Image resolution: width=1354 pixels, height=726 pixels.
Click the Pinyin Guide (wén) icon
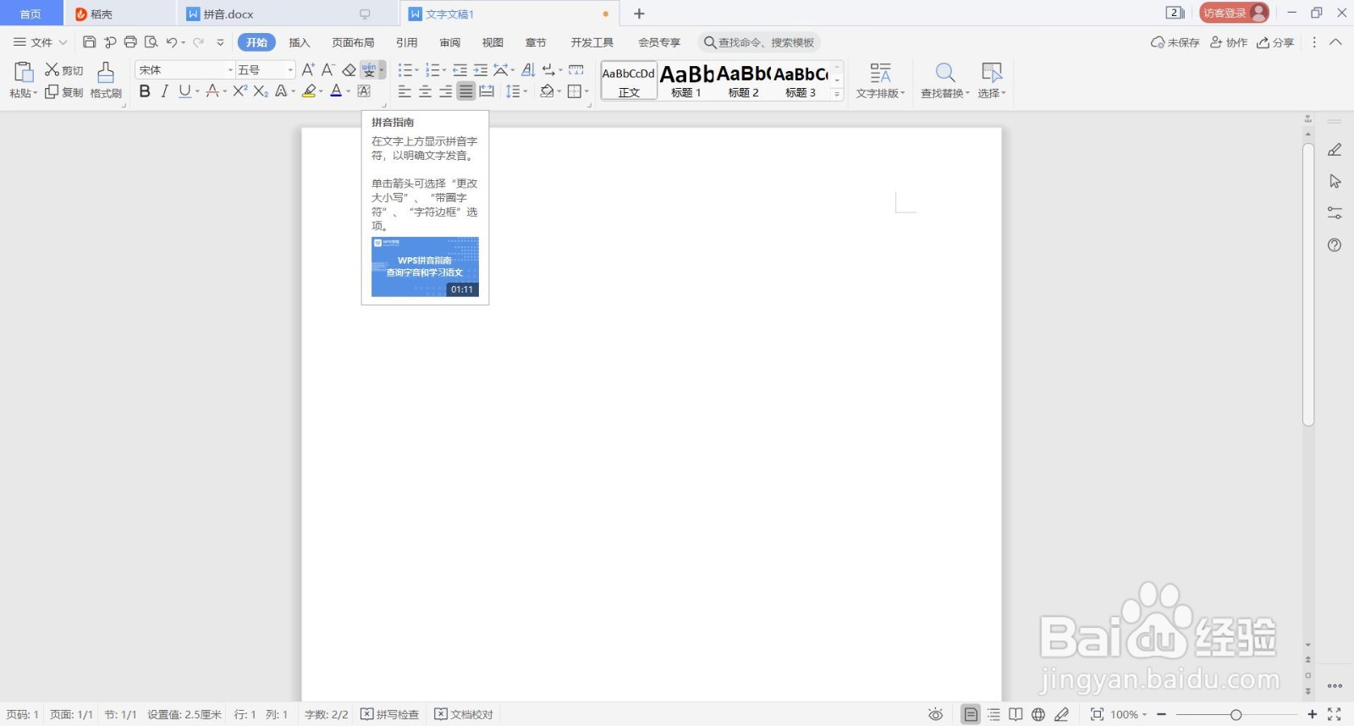(369, 69)
